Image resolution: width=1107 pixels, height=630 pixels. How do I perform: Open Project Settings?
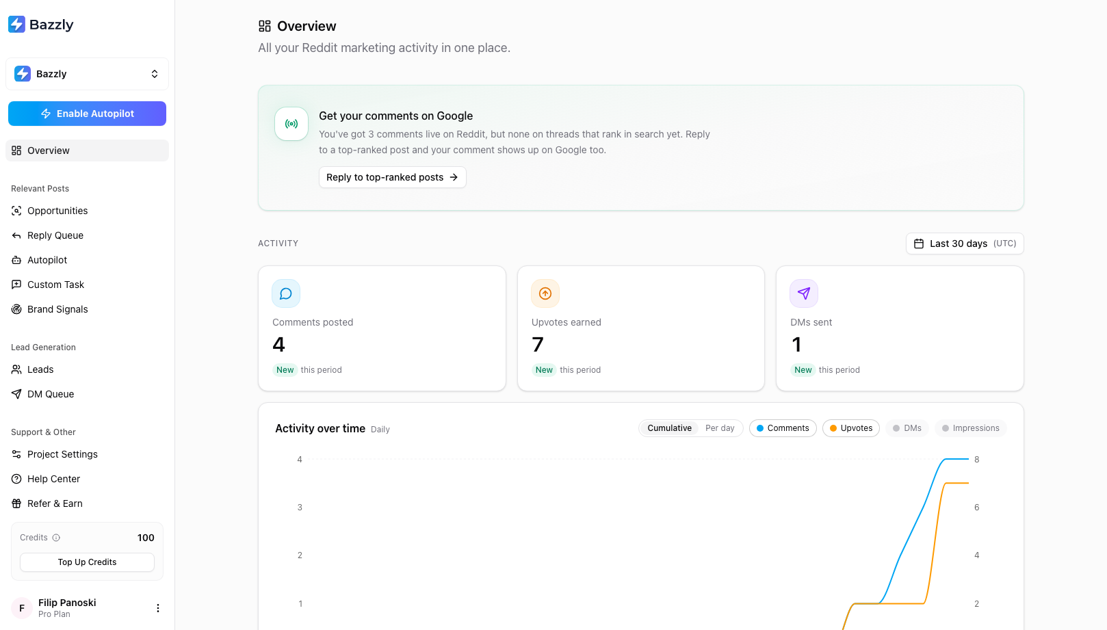click(x=87, y=454)
